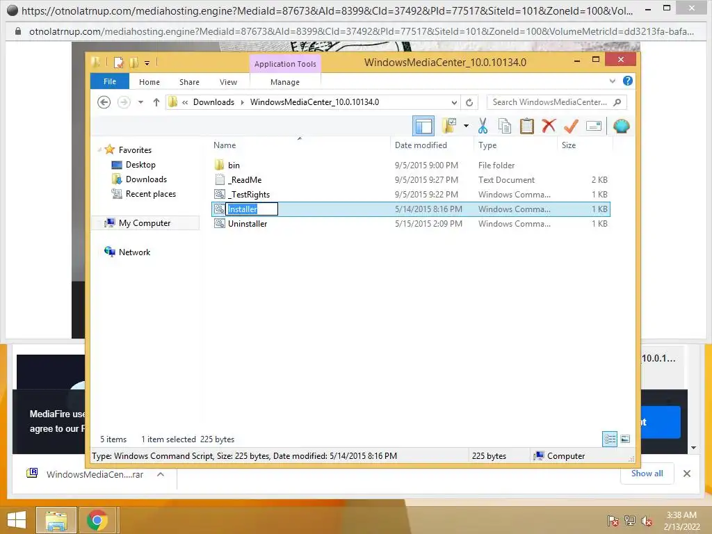Click Chrome taskbar icon
This screenshot has height=534, width=712.
click(x=97, y=520)
